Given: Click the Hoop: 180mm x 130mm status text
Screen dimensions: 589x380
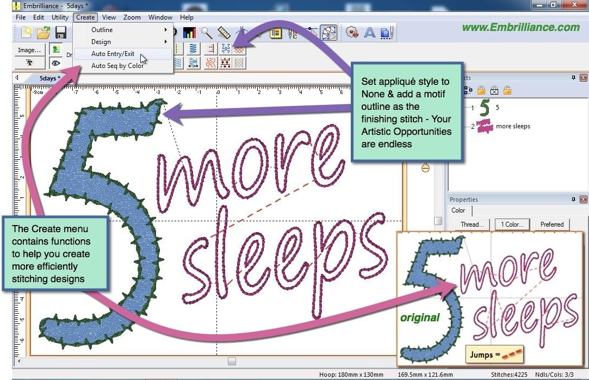Looking at the screenshot, I should (351, 375).
